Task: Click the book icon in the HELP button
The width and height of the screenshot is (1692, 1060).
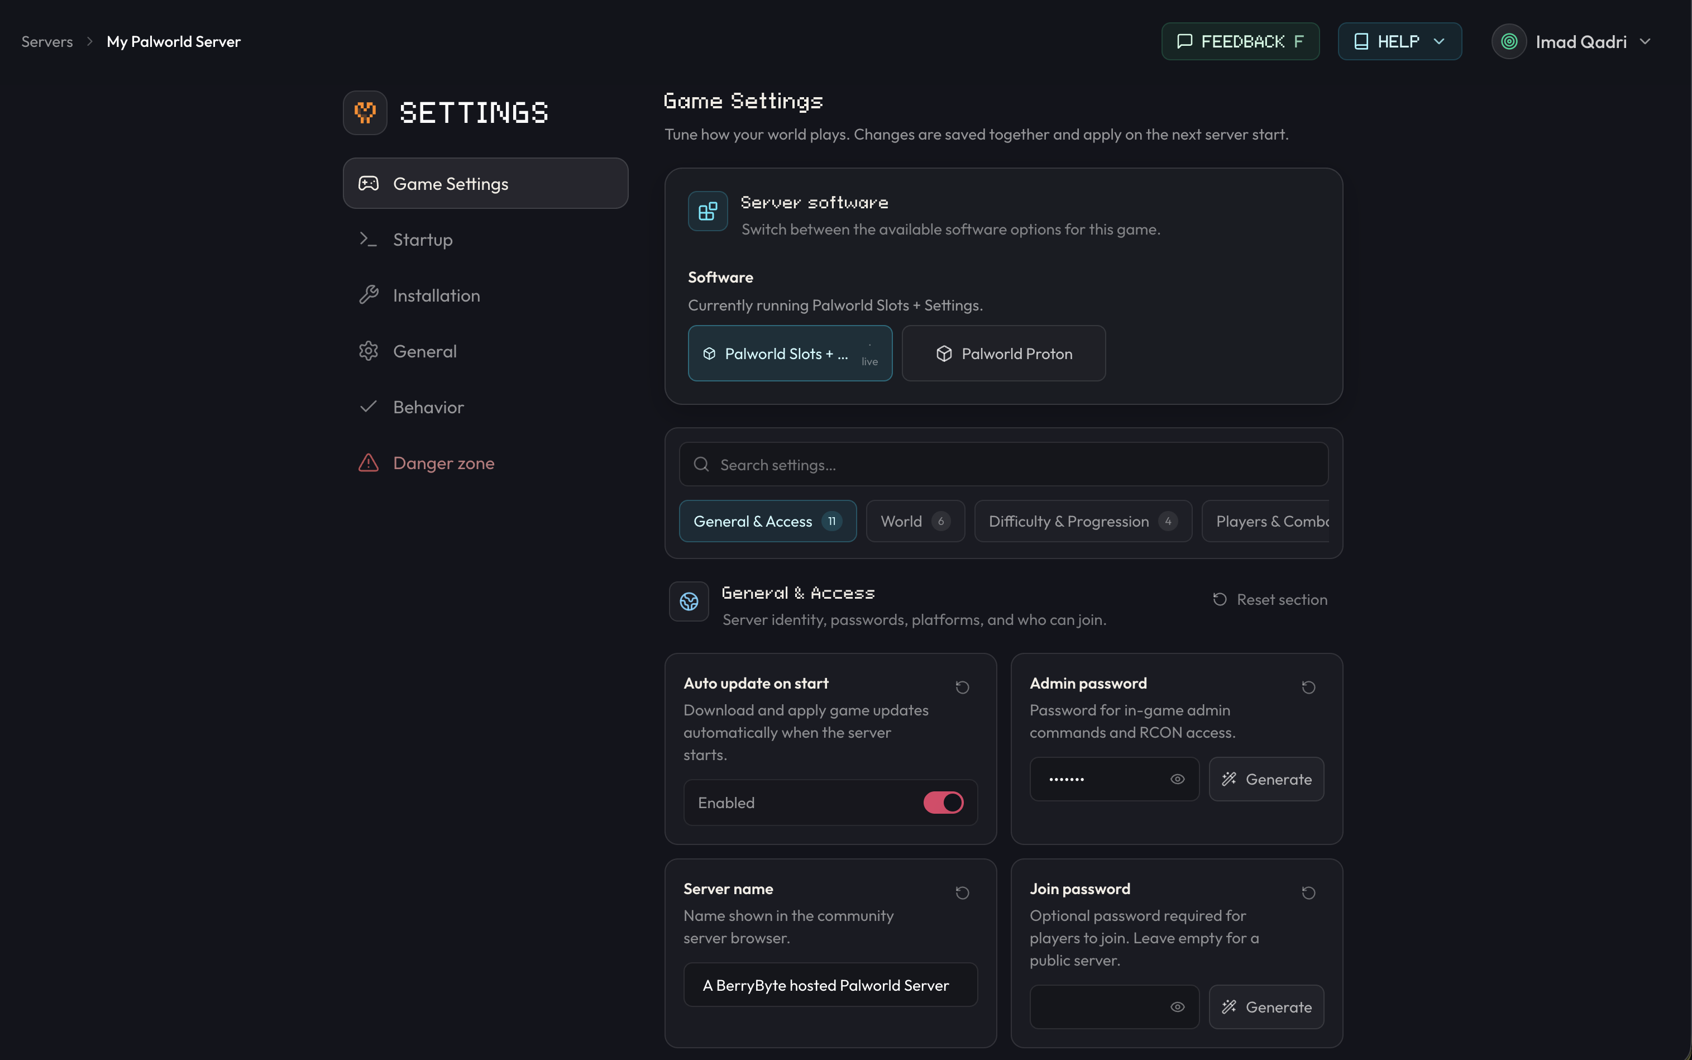Action: pos(1361,41)
